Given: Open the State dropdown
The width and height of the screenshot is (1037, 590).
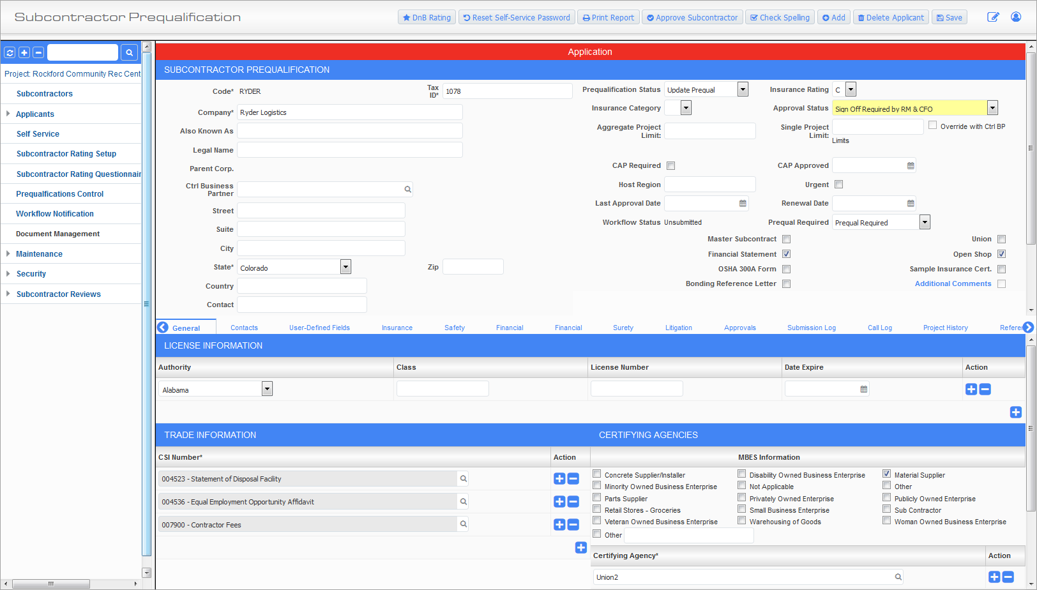Looking at the screenshot, I should [x=345, y=266].
